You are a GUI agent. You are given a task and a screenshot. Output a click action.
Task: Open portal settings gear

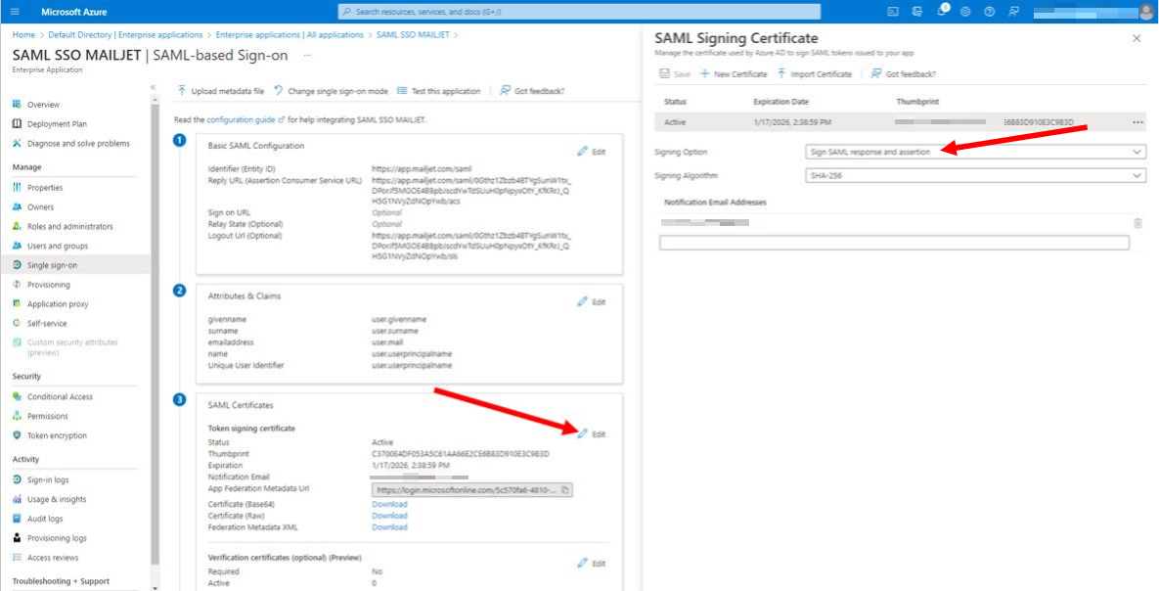pos(965,12)
